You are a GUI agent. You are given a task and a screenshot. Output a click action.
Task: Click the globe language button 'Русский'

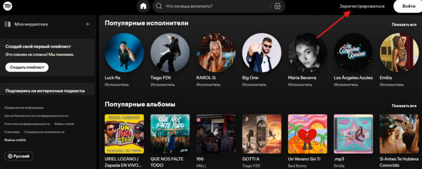[x=19, y=156]
